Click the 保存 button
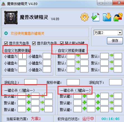 [115, 41]
